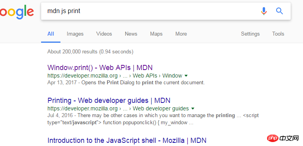Open the Maps results tab

(156, 34)
